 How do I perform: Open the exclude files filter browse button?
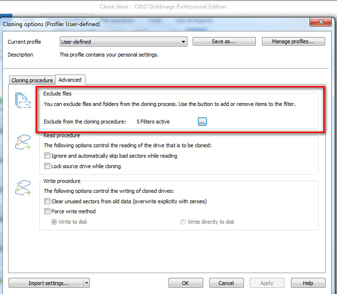pos(202,122)
